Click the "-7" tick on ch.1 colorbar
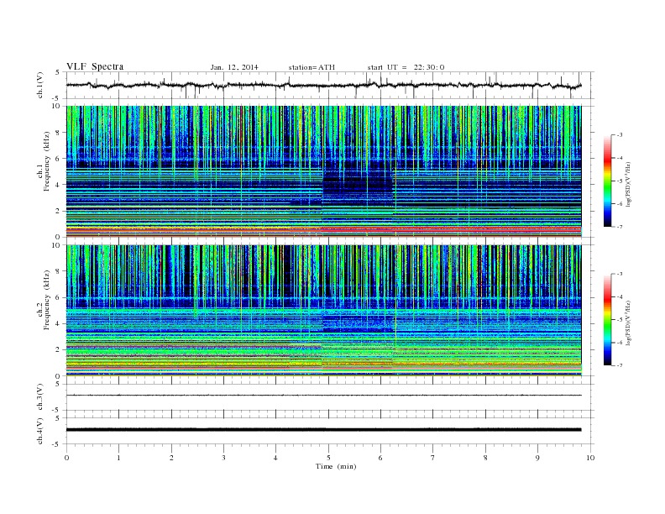This screenshot has width=665, height=514. (x=619, y=227)
